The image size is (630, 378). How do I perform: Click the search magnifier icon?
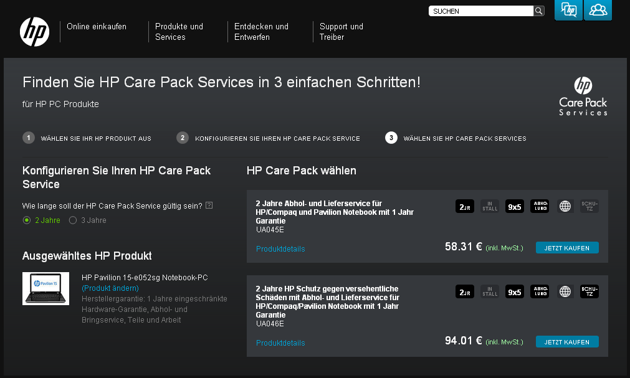tap(539, 11)
